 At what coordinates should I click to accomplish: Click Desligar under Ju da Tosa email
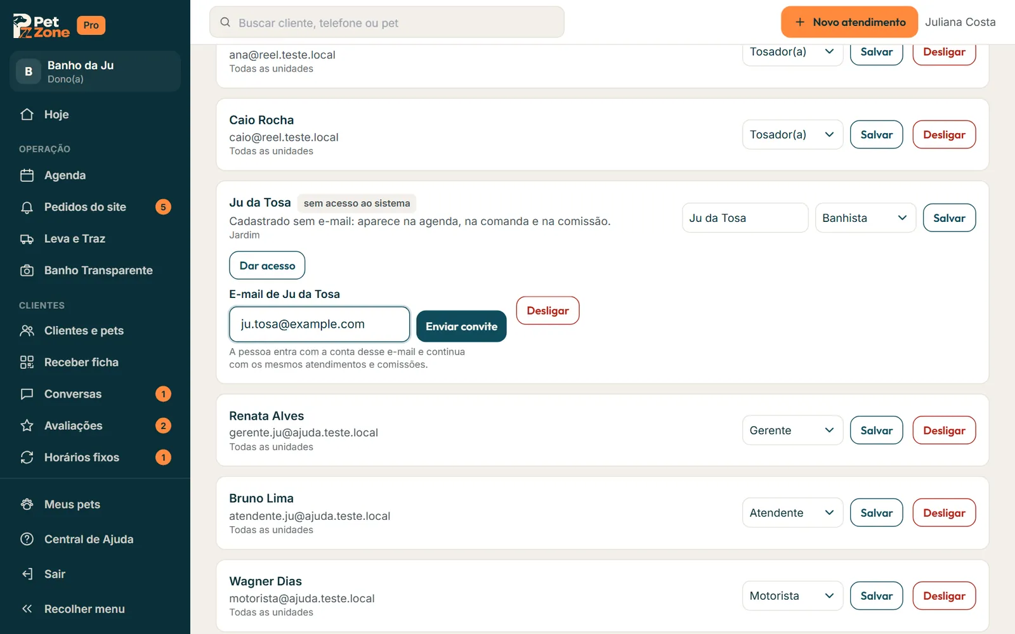(x=547, y=311)
